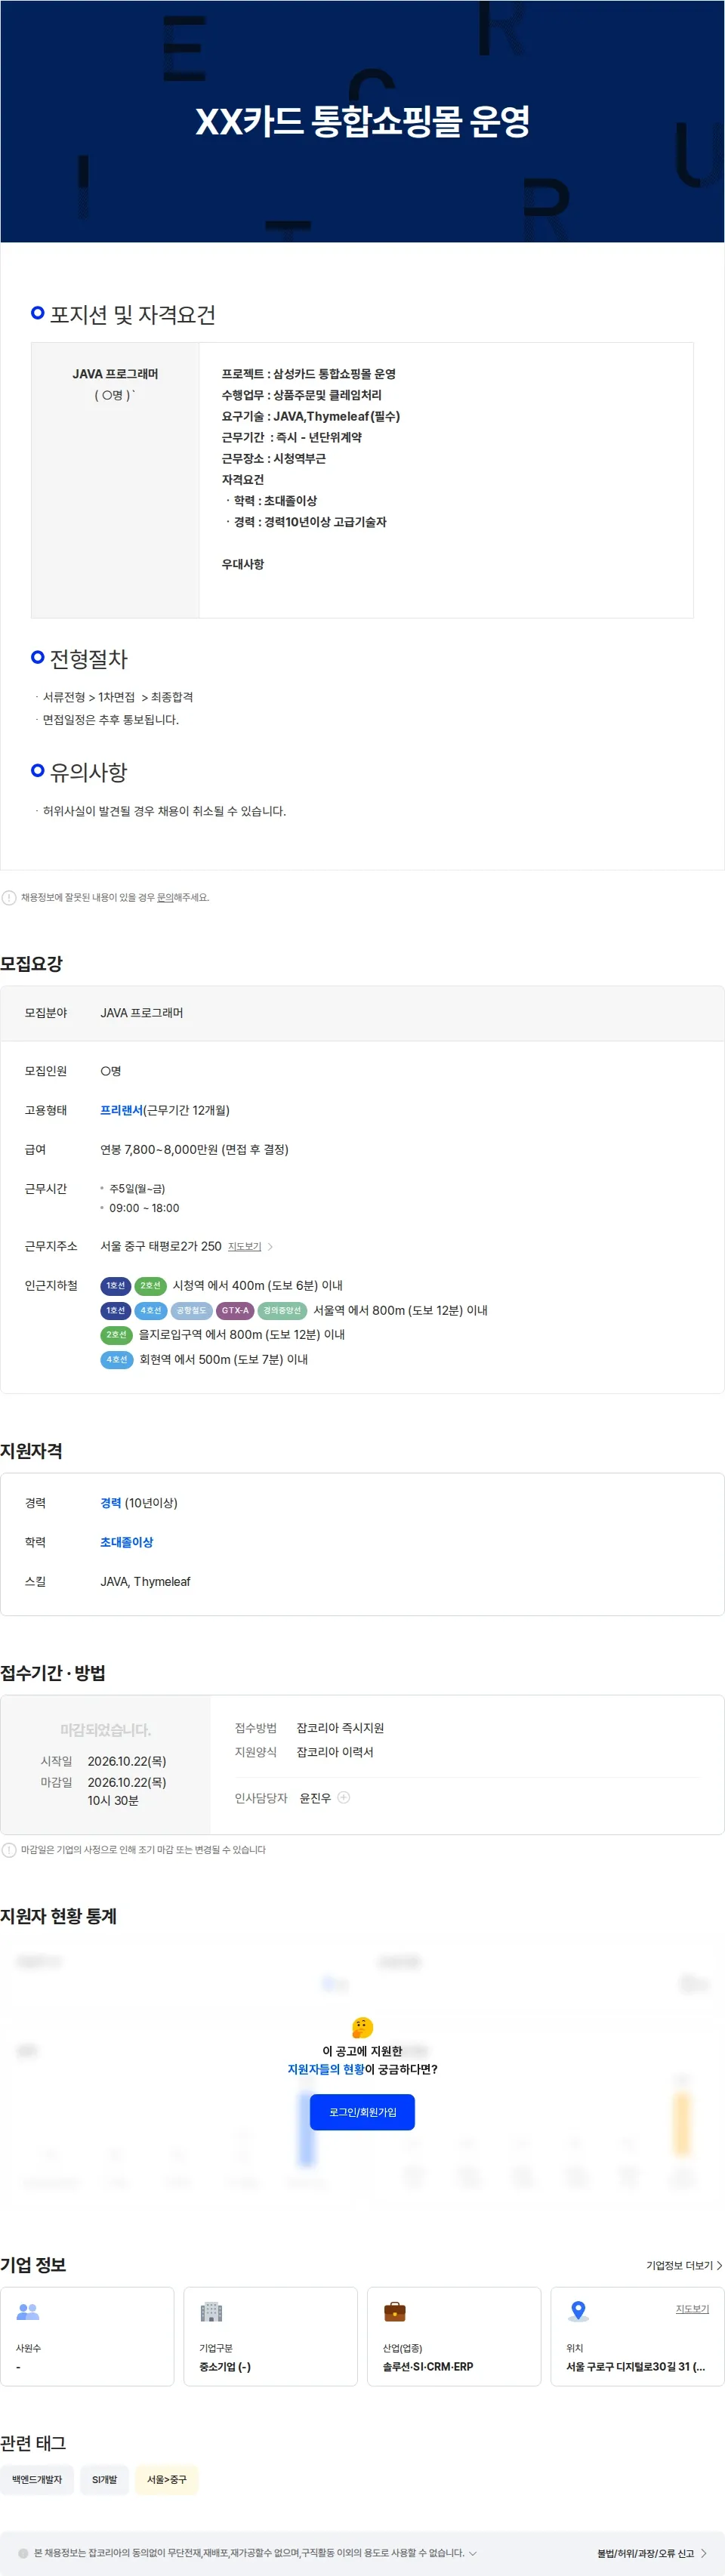
Task: Click the 산업(업종) briefcase icon
Action: coord(395,2311)
